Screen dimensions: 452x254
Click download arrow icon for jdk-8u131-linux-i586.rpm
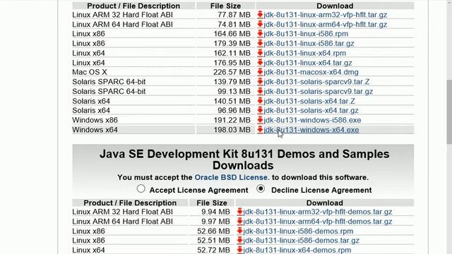click(x=260, y=34)
